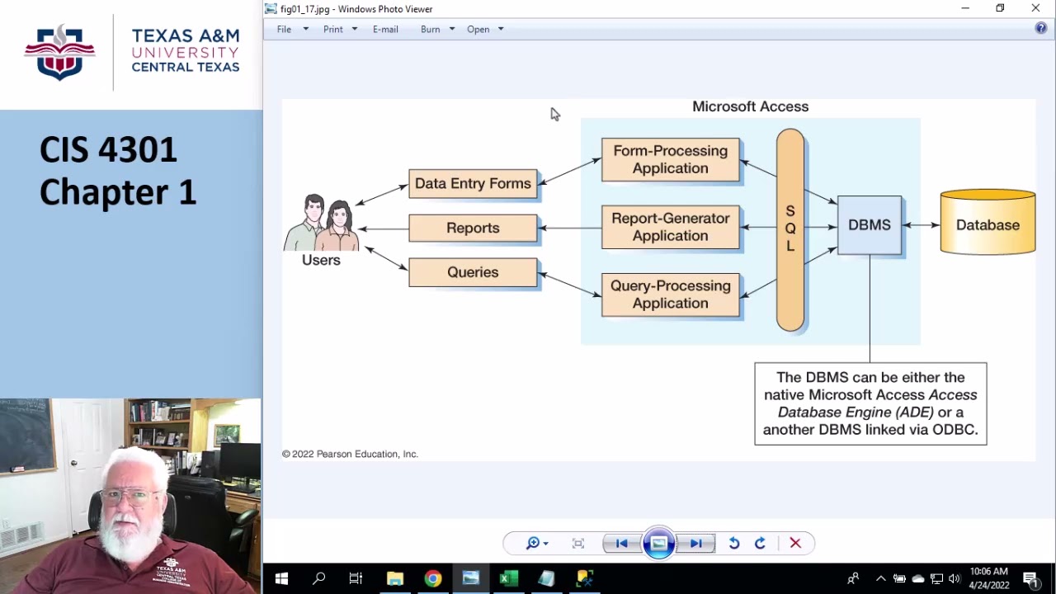Click the fig01_17.jpg window title
Image resolution: width=1056 pixels, height=594 pixels.
[x=356, y=9]
